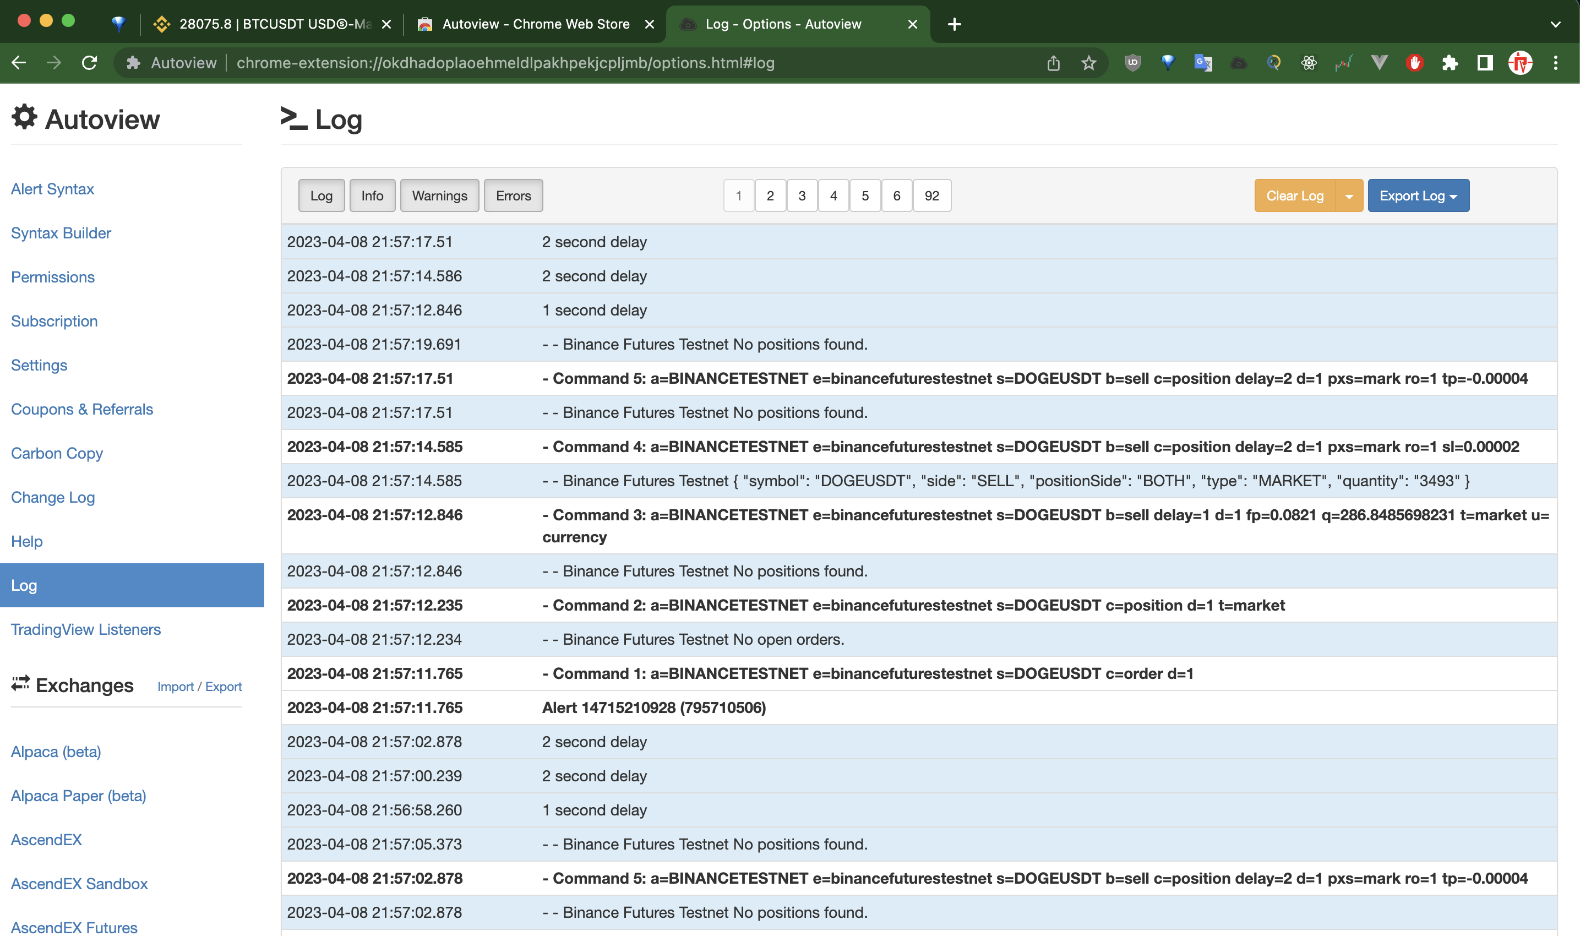Screen dimensions: 1580x936
Task: Select the 'Alert 14715210928 (795710506)' log entry
Action: (x=919, y=708)
